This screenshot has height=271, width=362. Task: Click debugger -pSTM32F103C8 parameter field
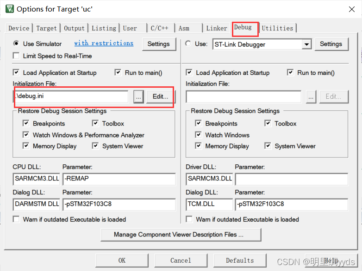coord(292,204)
